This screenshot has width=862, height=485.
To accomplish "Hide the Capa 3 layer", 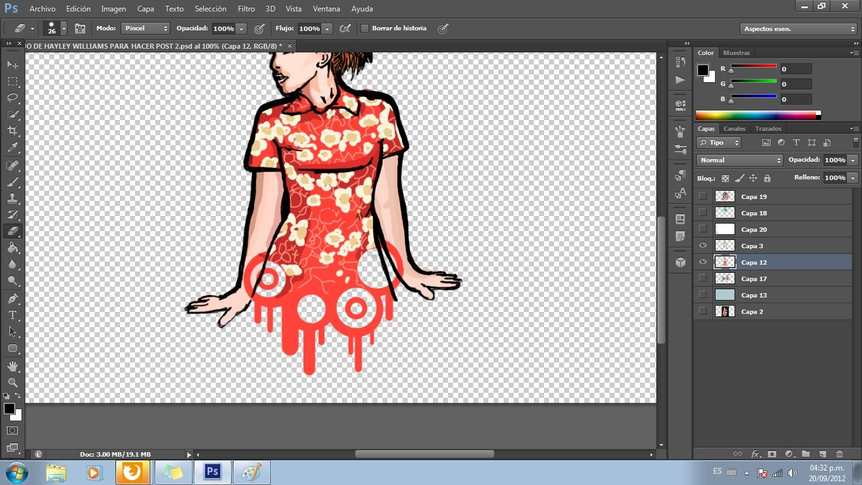I will (702, 246).
